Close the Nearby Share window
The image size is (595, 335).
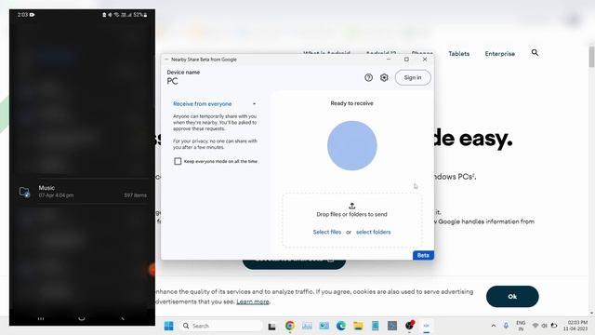click(x=425, y=60)
